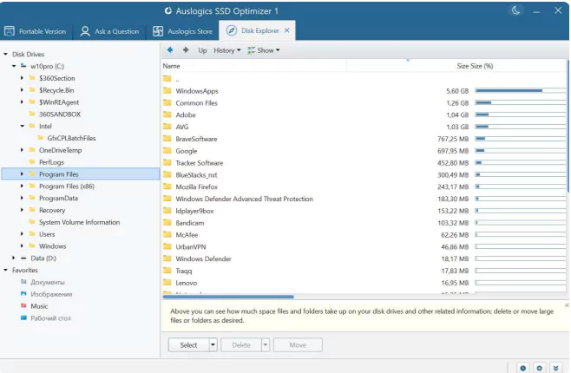Open the History dropdown
The image size is (571, 373).
[226, 50]
